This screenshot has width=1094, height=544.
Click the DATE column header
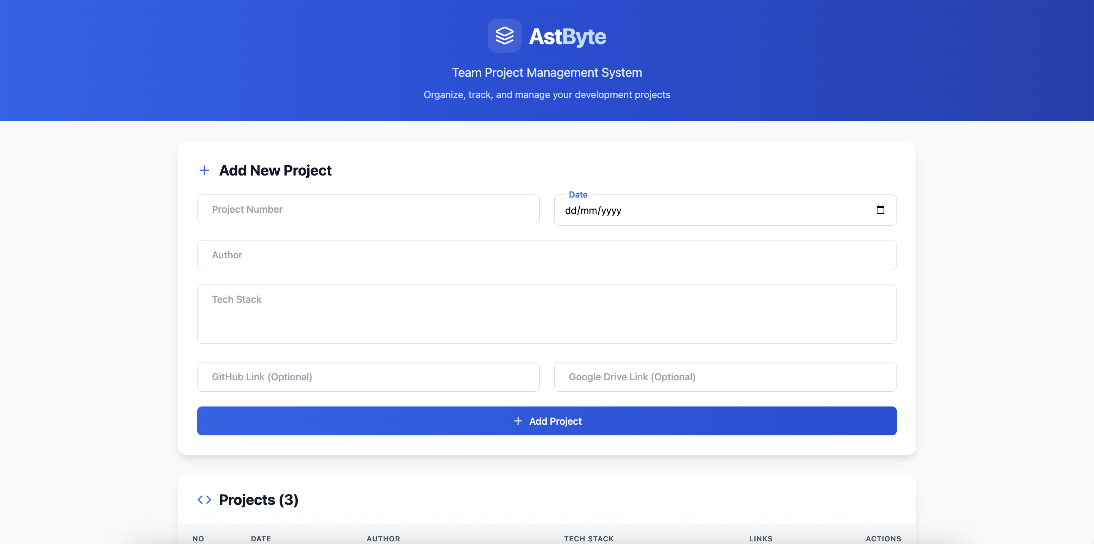pos(261,538)
